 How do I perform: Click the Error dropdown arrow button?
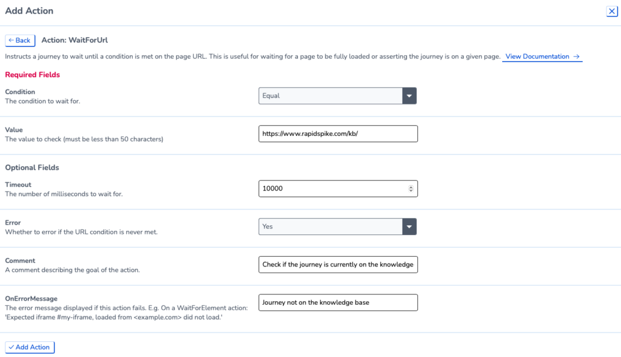click(x=409, y=226)
